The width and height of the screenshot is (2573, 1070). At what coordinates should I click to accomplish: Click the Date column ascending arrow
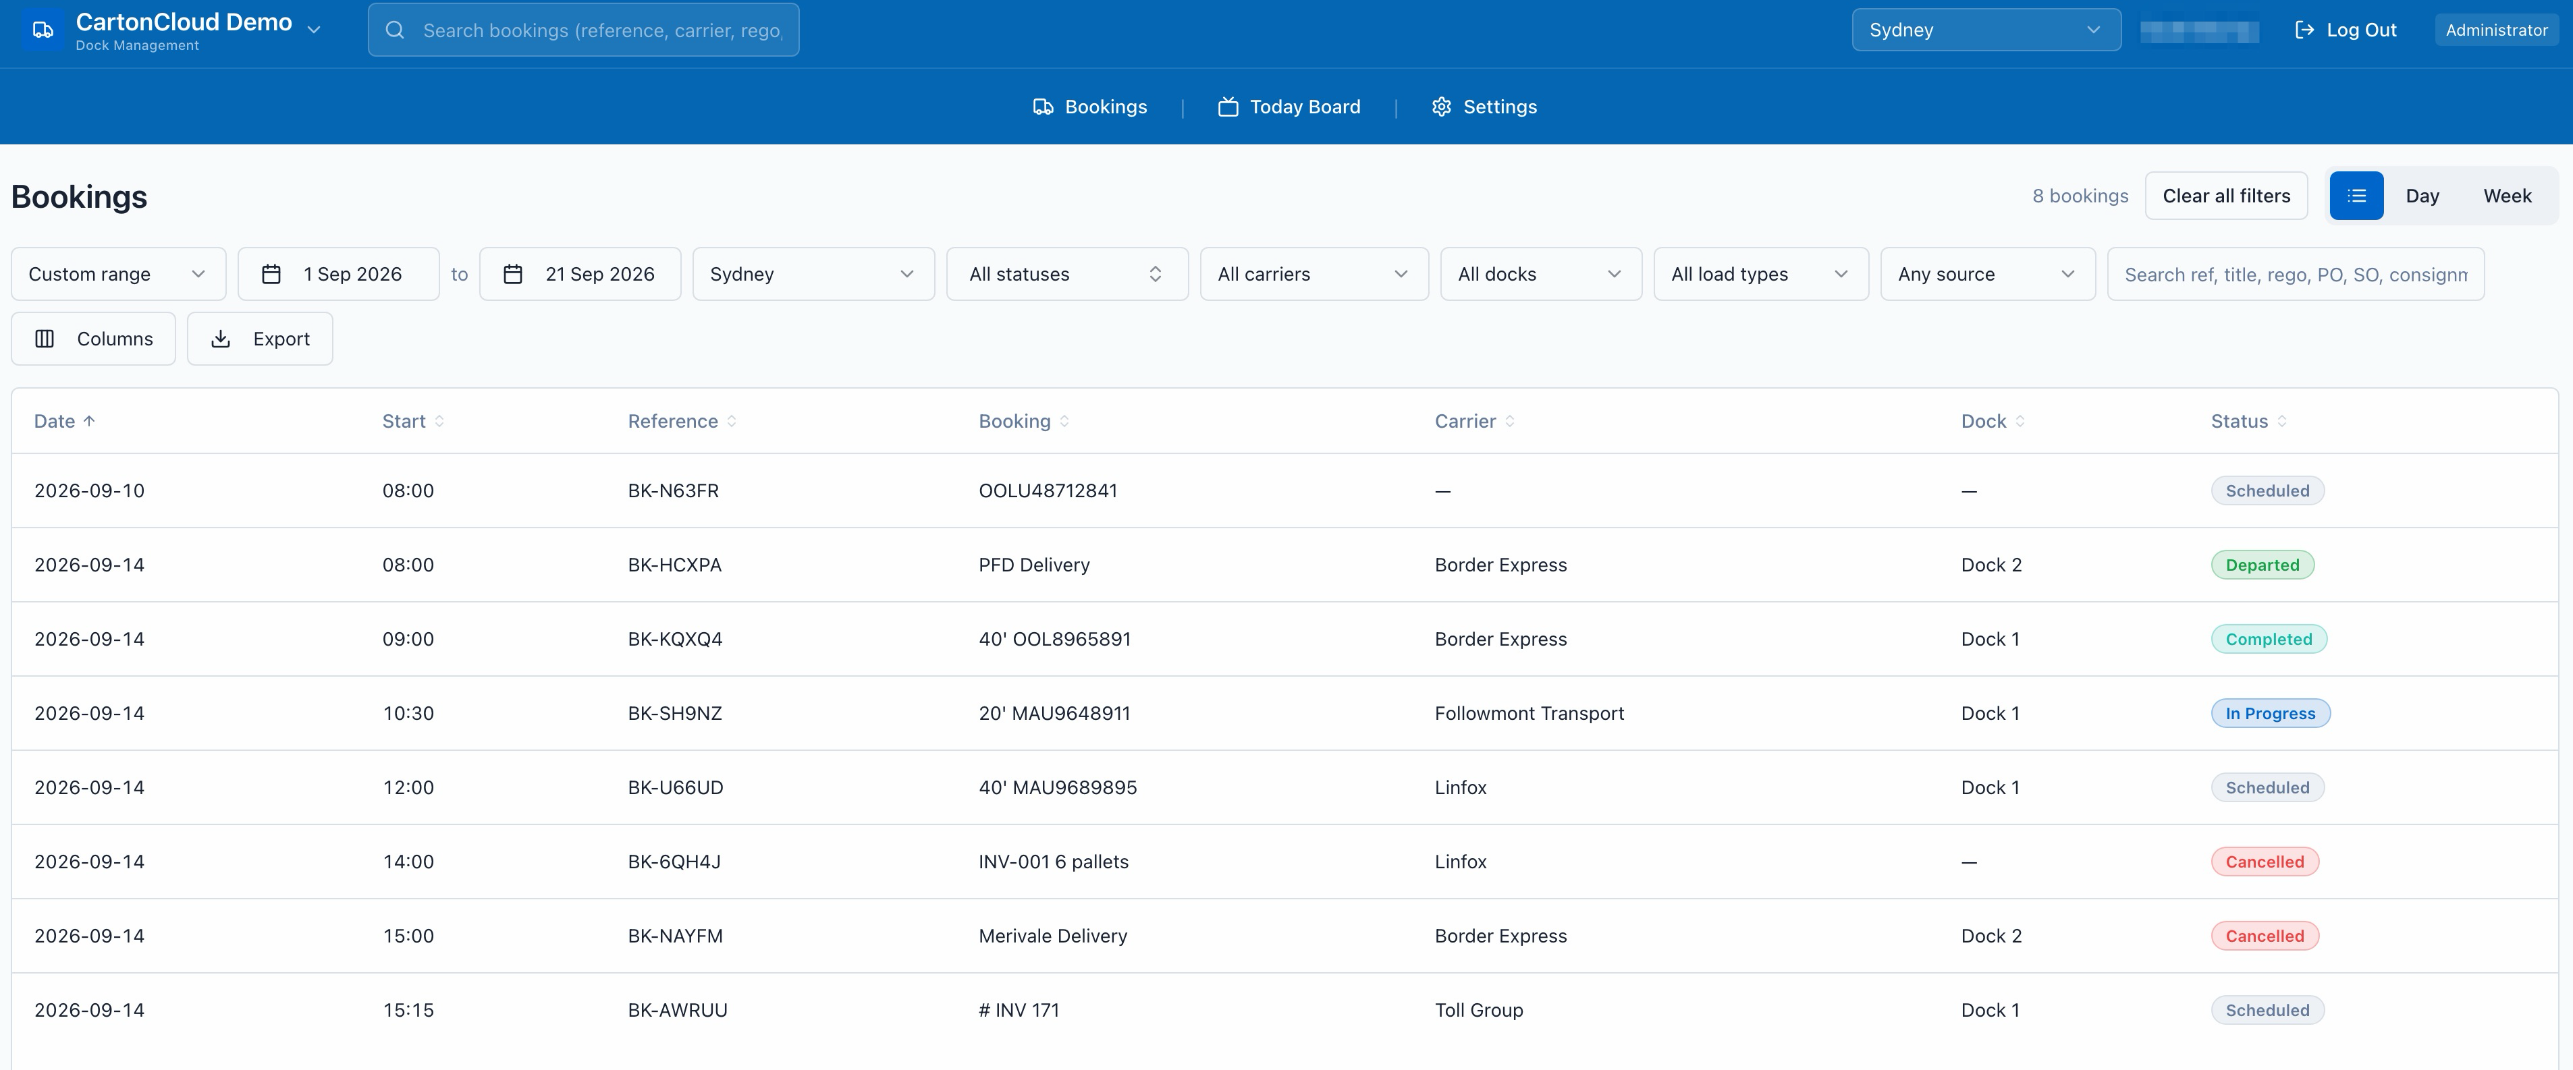click(x=89, y=421)
